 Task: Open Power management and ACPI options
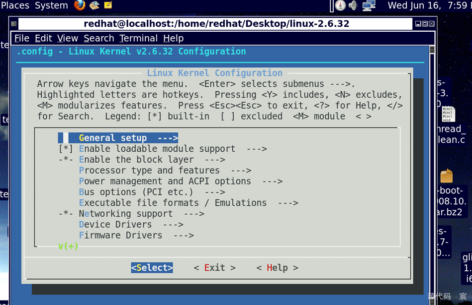pos(181,181)
